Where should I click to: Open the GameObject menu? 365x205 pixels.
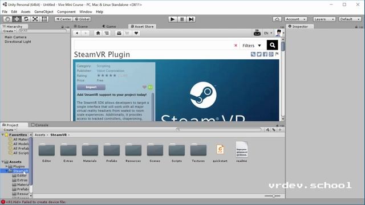(44, 11)
